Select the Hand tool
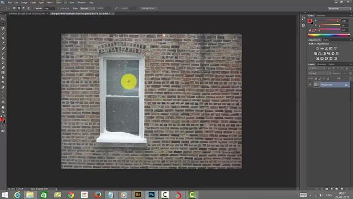The image size is (353, 199). click(x=3, y=107)
